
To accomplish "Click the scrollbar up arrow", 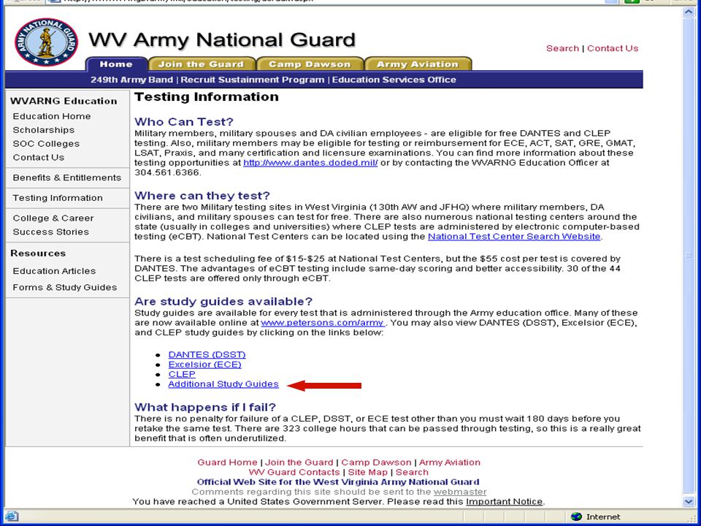I will 689,12.
